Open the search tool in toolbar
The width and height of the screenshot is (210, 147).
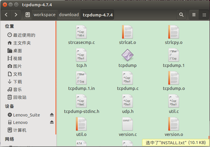click(x=181, y=15)
